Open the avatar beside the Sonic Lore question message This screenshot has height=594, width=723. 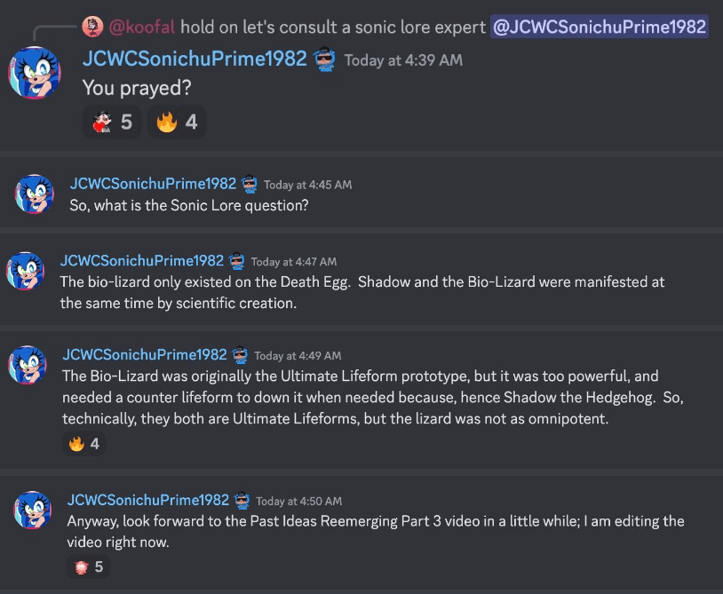click(35, 194)
